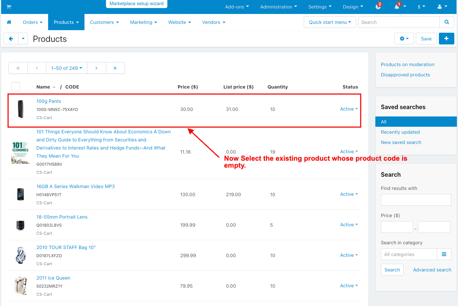This screenshot has width=458, height=306.
Task: Click the Portrait Lens product thumbnail
Action: coord(21,225)
